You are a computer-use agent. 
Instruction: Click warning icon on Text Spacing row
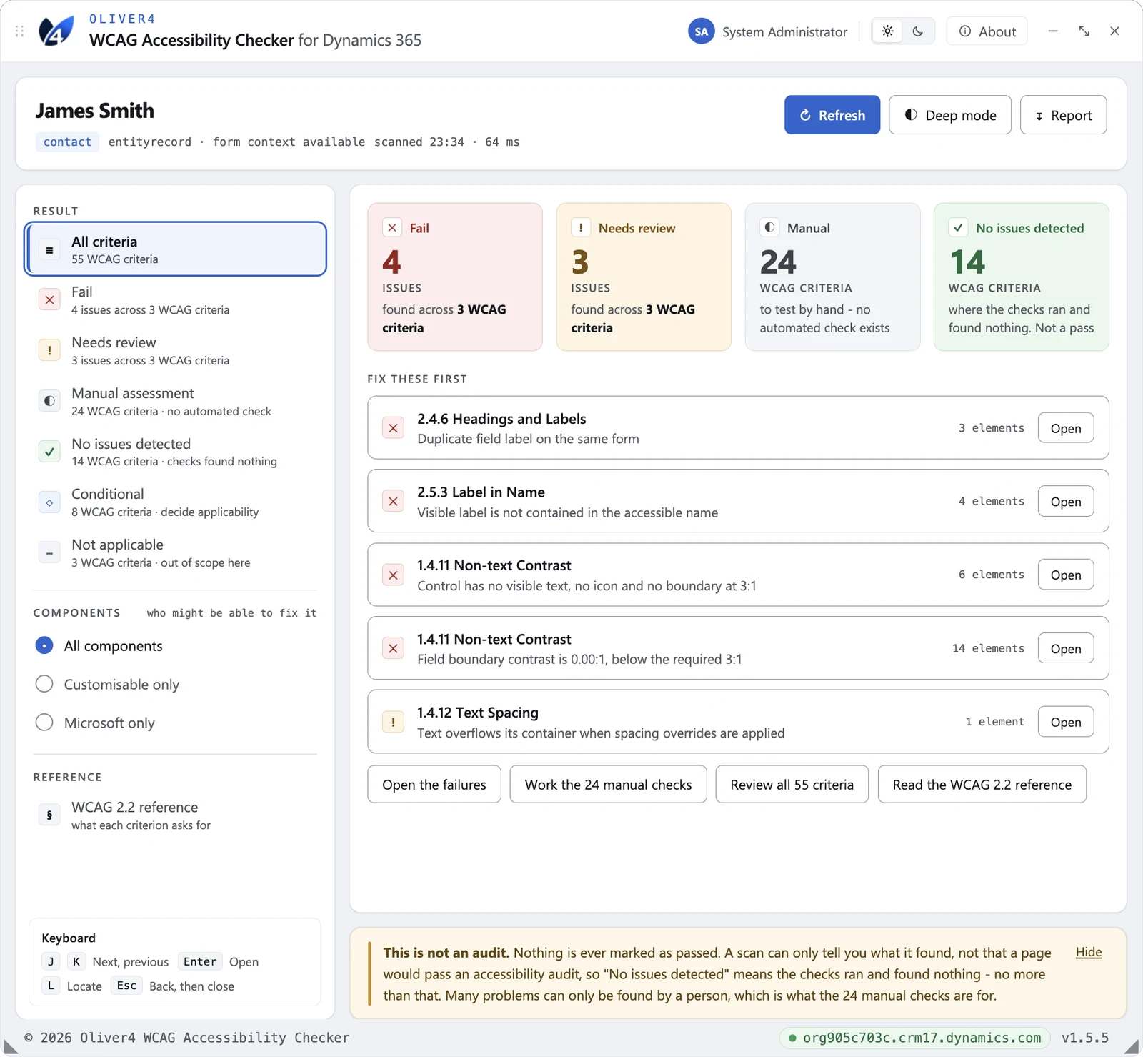coord(393,722)
